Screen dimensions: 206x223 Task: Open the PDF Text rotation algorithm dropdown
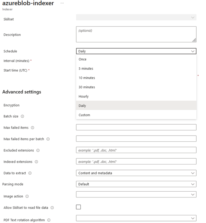click(136, 218)
